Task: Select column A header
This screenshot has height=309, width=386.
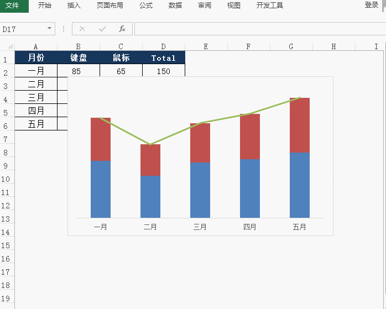Action: 36,46
